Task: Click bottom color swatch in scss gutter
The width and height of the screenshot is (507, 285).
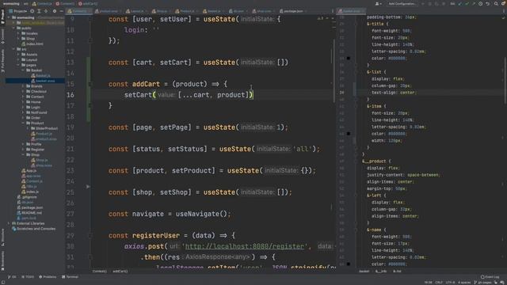Action: 349,264
